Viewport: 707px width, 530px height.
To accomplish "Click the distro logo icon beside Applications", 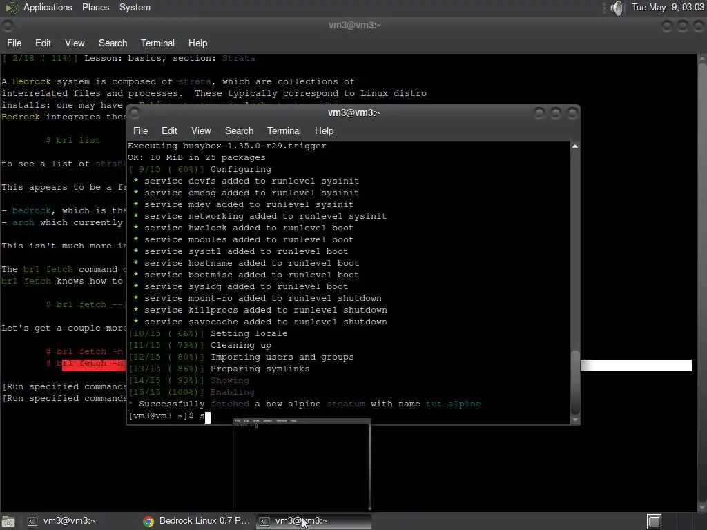I will tap(11, 8).
